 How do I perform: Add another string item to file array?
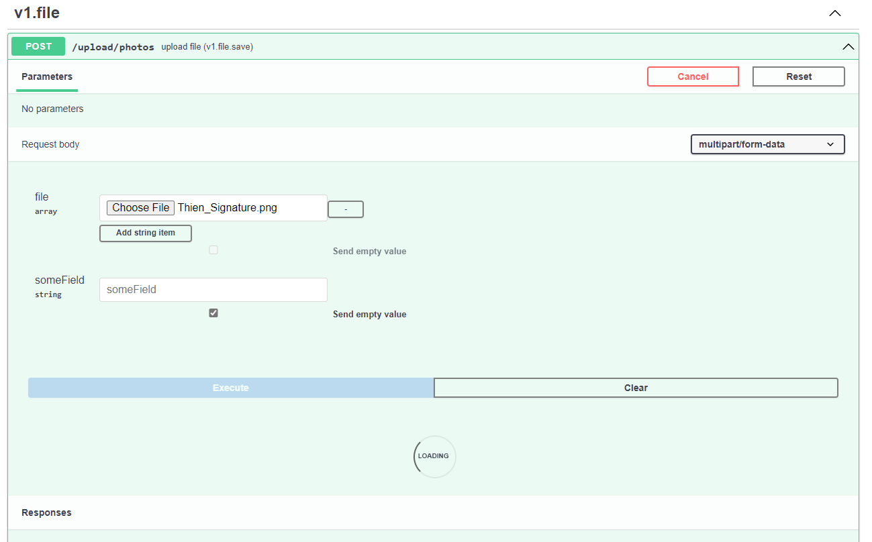pyautogui.click(x=145, y=233)
